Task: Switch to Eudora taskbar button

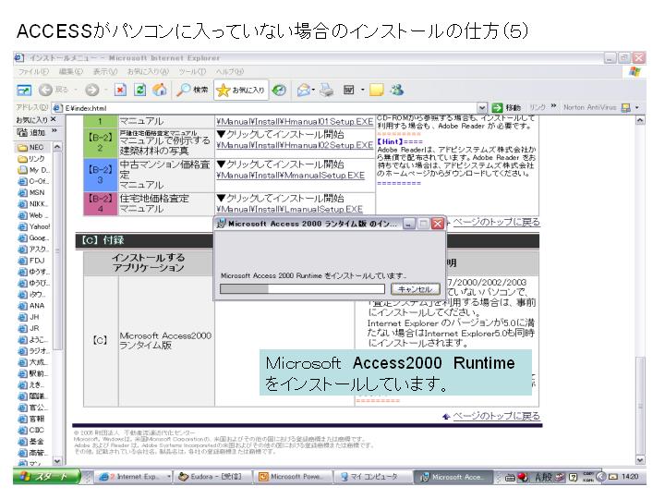Action: tap(213, 477)
